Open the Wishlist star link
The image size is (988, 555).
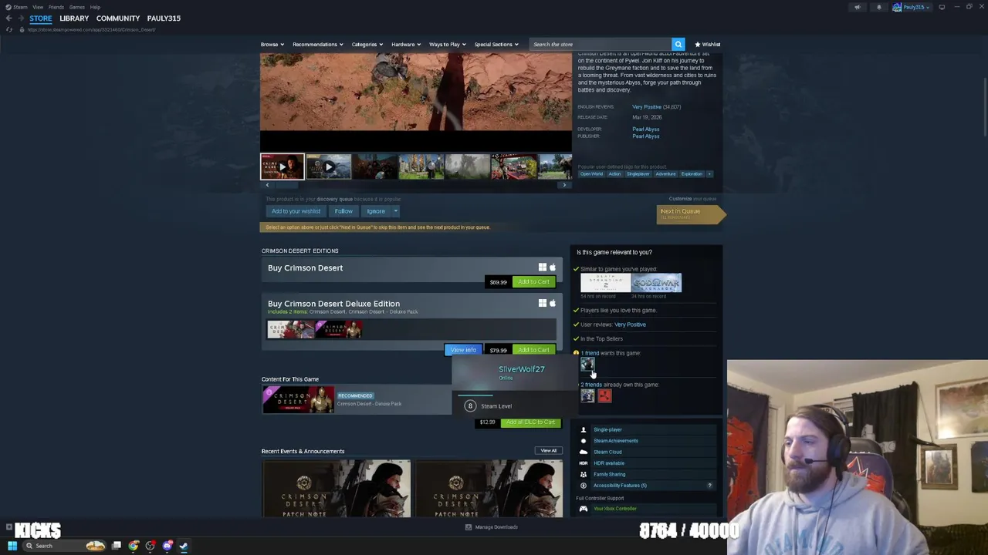coord(708,44)
